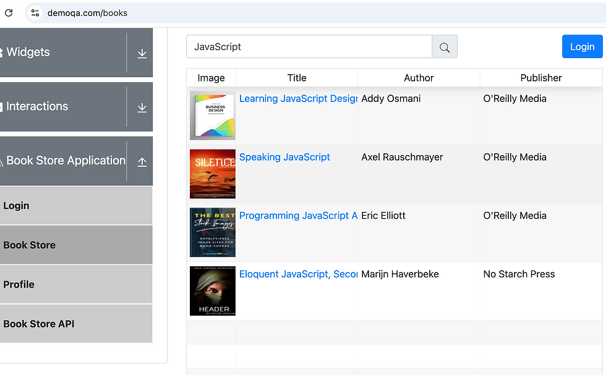The image size is (606, 375).
Task: Expand the Widgets section arrow
Action: [142, 53]
